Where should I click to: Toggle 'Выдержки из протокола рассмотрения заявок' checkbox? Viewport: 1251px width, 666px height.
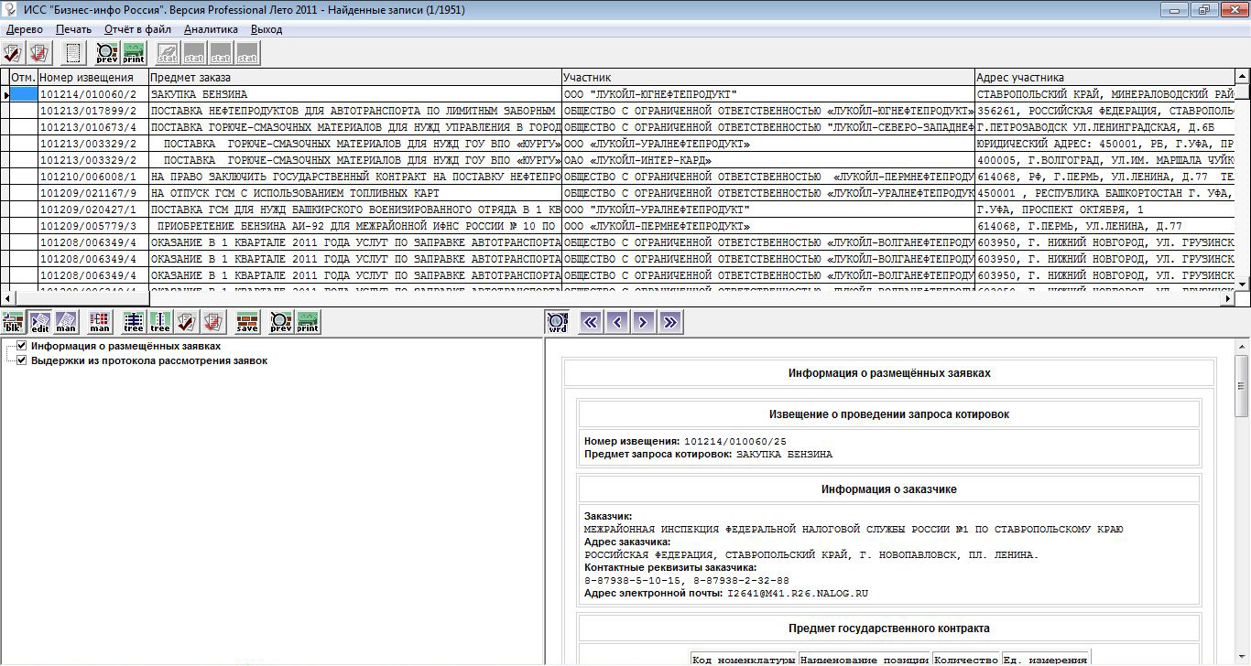(22, 360)
